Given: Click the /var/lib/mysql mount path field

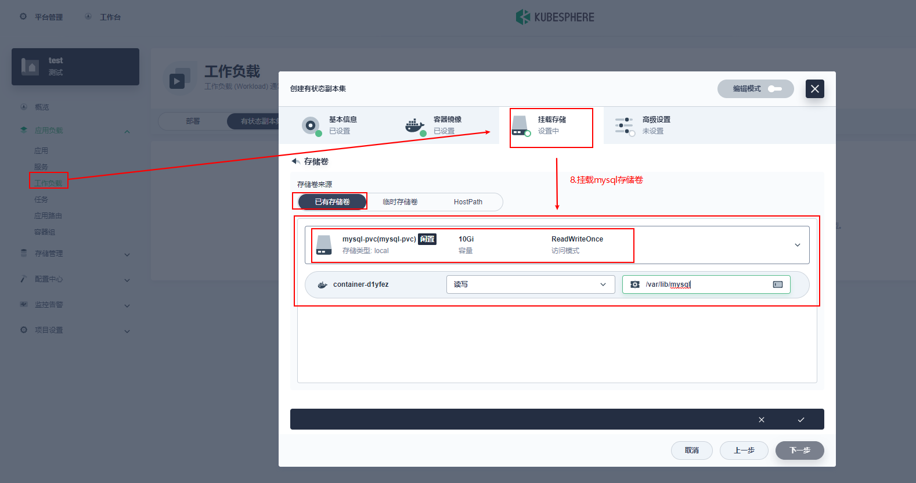Looking at the screenshot, I should coord(706,284).
